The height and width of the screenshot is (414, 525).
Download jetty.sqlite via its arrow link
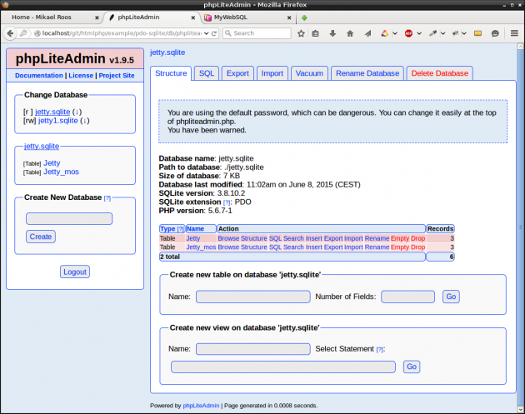point(77,112)
